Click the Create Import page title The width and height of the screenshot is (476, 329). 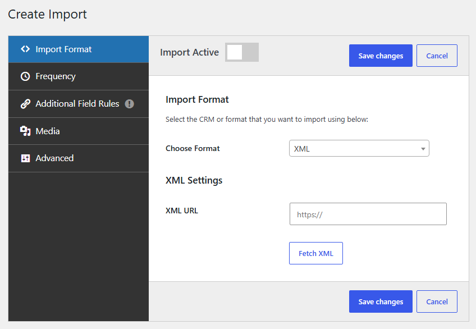[47, 14]
